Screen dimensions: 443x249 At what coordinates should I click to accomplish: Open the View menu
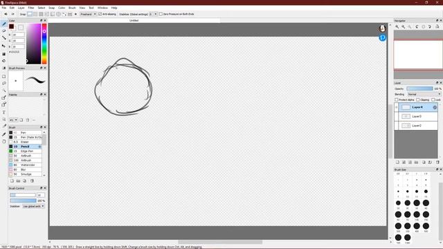pos(82,8)
